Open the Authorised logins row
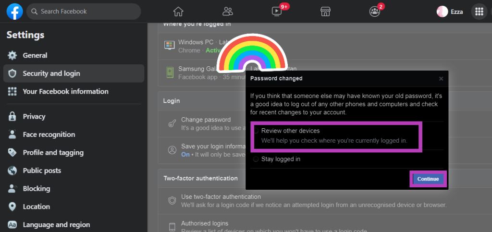 (x=325, y=223)
